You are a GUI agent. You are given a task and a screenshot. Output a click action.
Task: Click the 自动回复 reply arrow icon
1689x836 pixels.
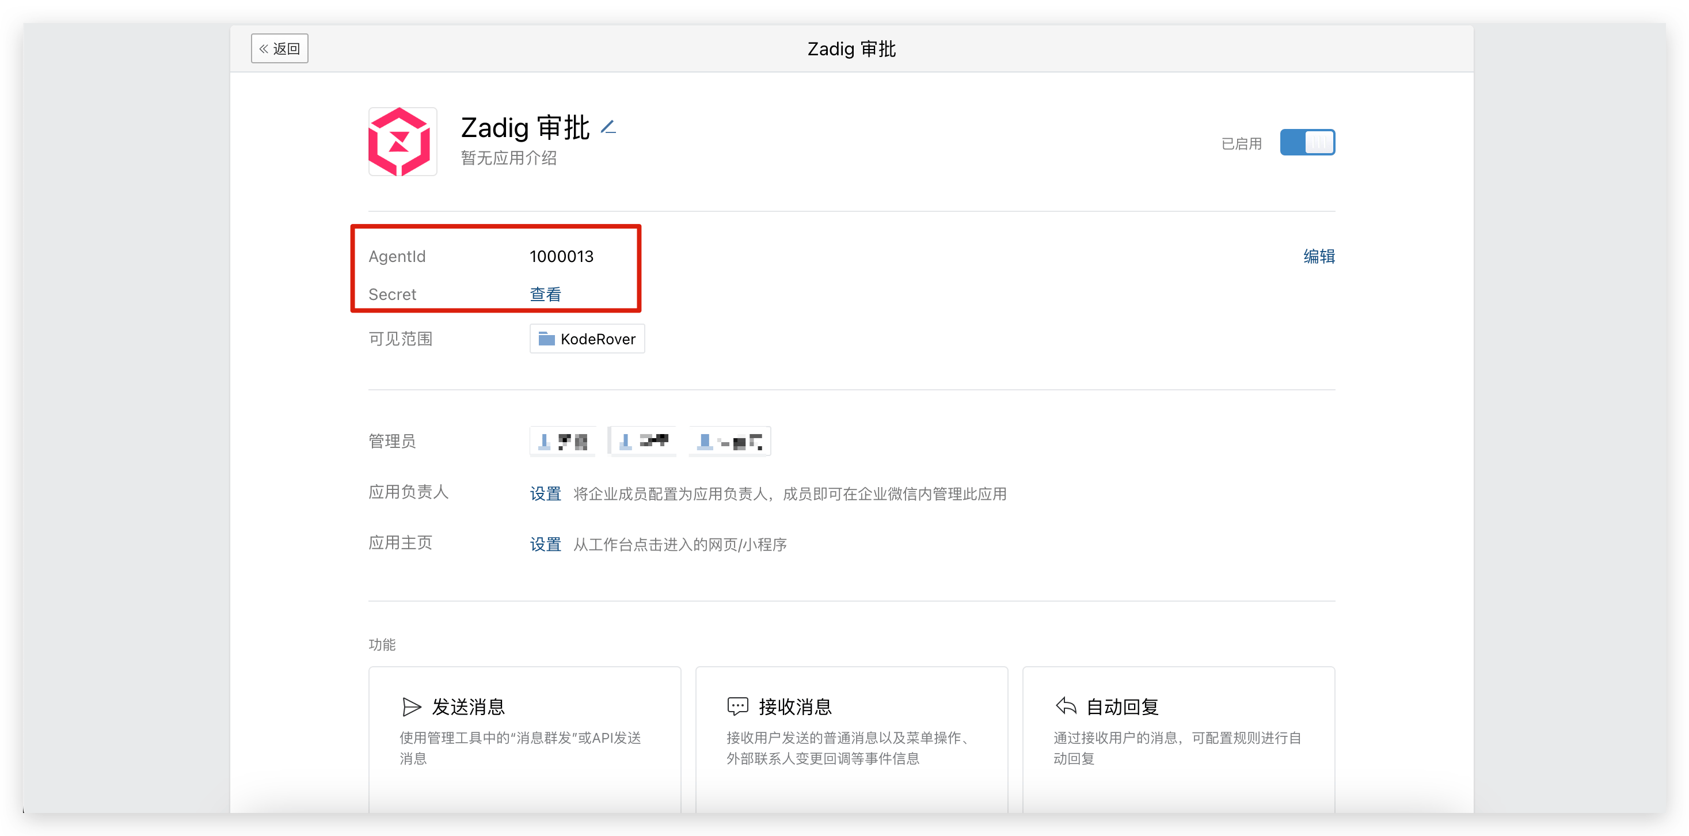(x=1066, y=706)
